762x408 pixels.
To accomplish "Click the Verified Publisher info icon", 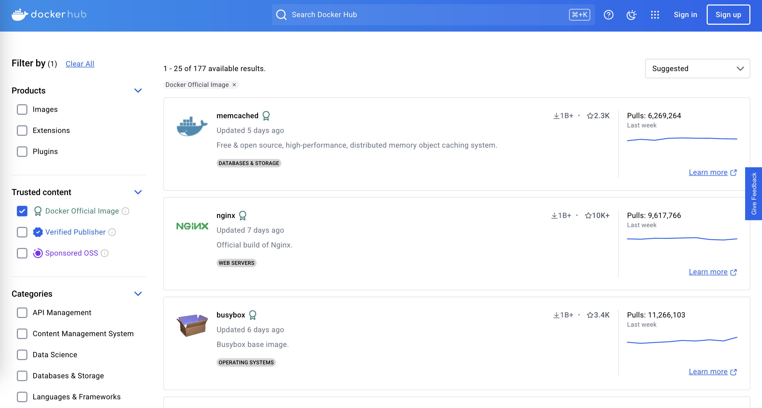I will click(112, 232).
